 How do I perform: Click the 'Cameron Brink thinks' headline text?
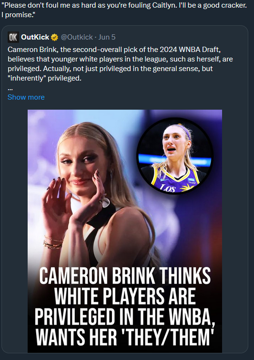(125, 276)
